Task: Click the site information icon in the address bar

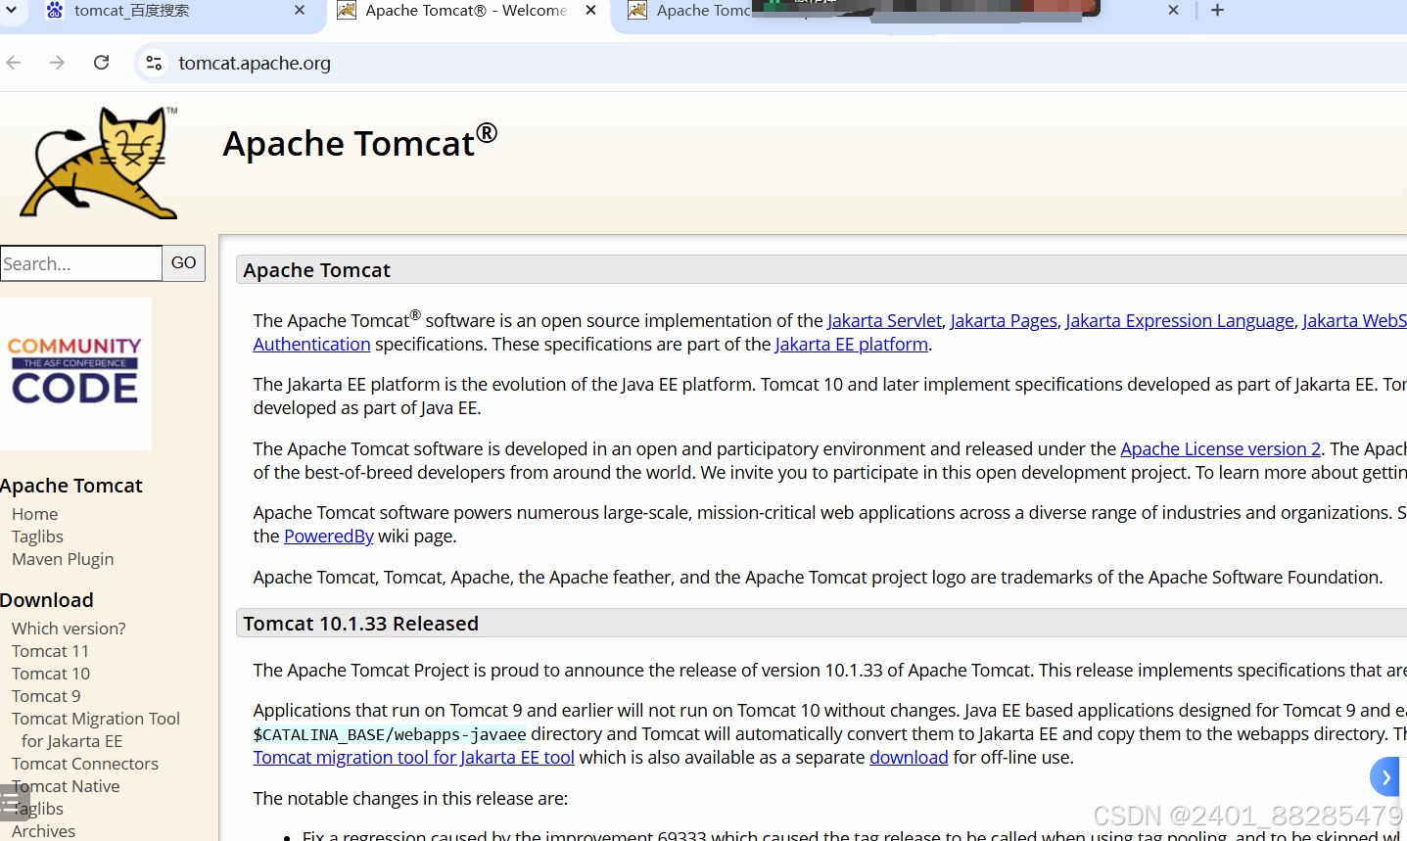Action: tap(152, 63)
